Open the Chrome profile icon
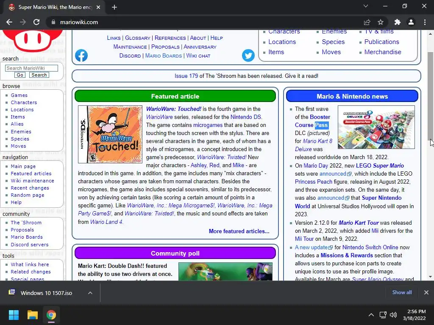 (x=411, y=22)
